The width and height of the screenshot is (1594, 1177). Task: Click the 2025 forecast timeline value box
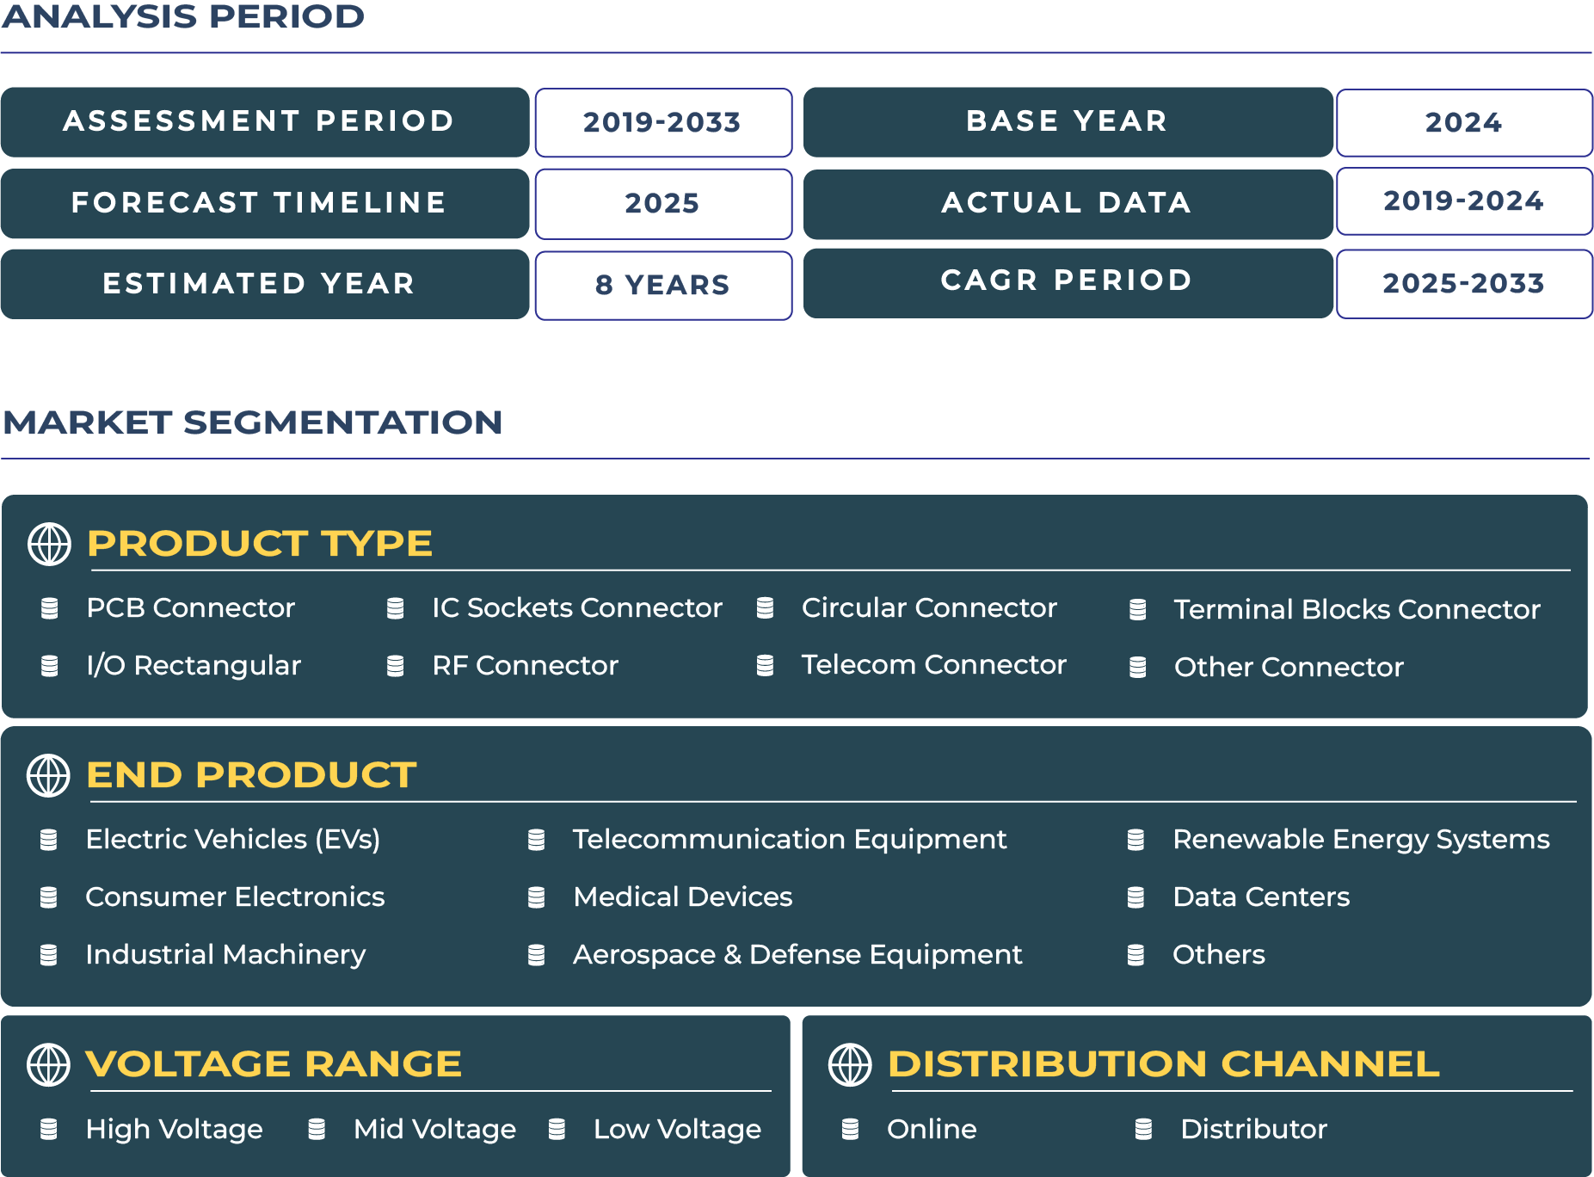pyautogui.click(x=663, y=204)
